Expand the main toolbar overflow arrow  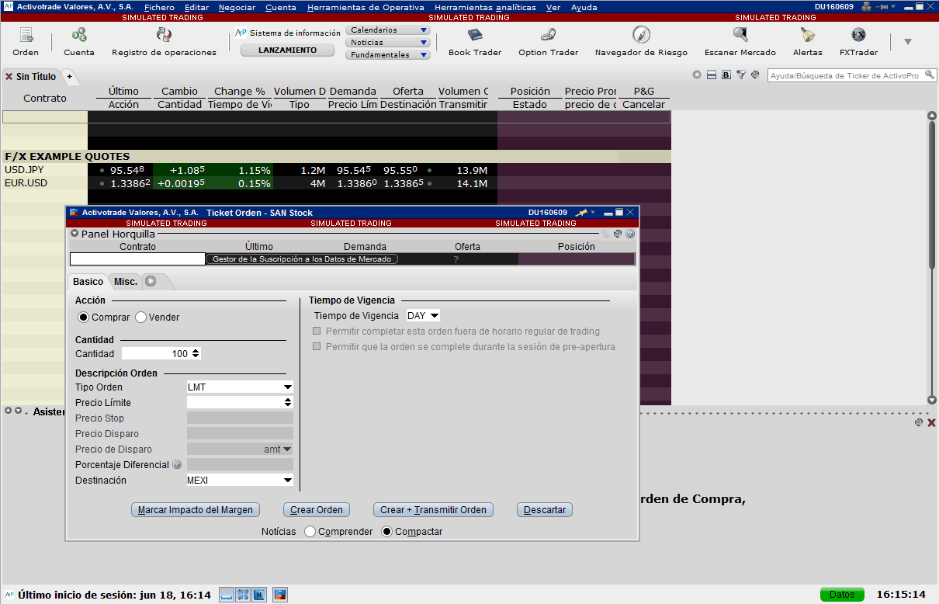point(907,42)
